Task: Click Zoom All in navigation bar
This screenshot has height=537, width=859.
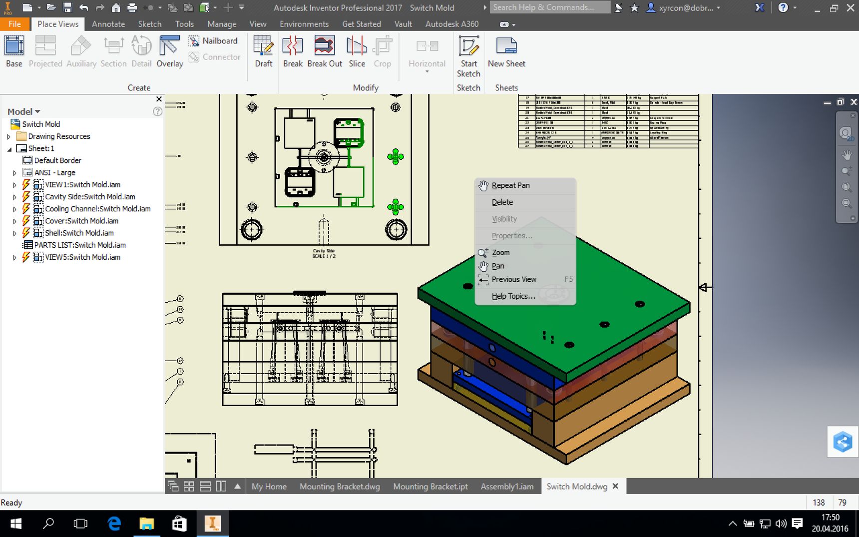Action: (847, 187)
